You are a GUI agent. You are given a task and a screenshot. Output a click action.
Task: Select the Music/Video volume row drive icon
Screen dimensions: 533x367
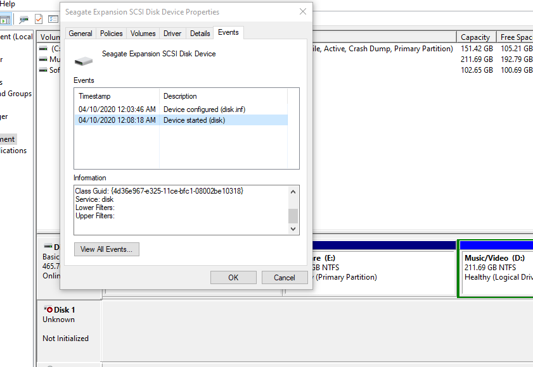click(43, 59)
